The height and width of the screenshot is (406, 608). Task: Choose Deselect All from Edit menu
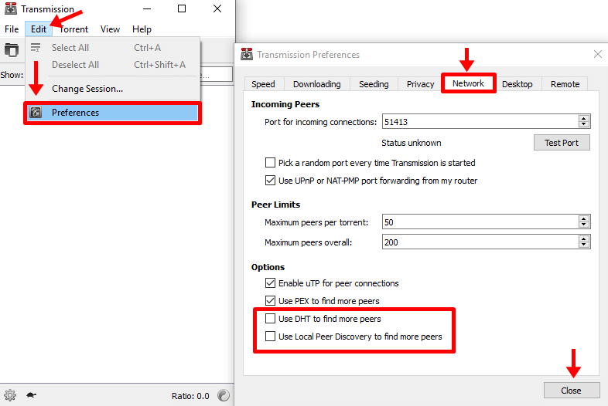[112, 65]
